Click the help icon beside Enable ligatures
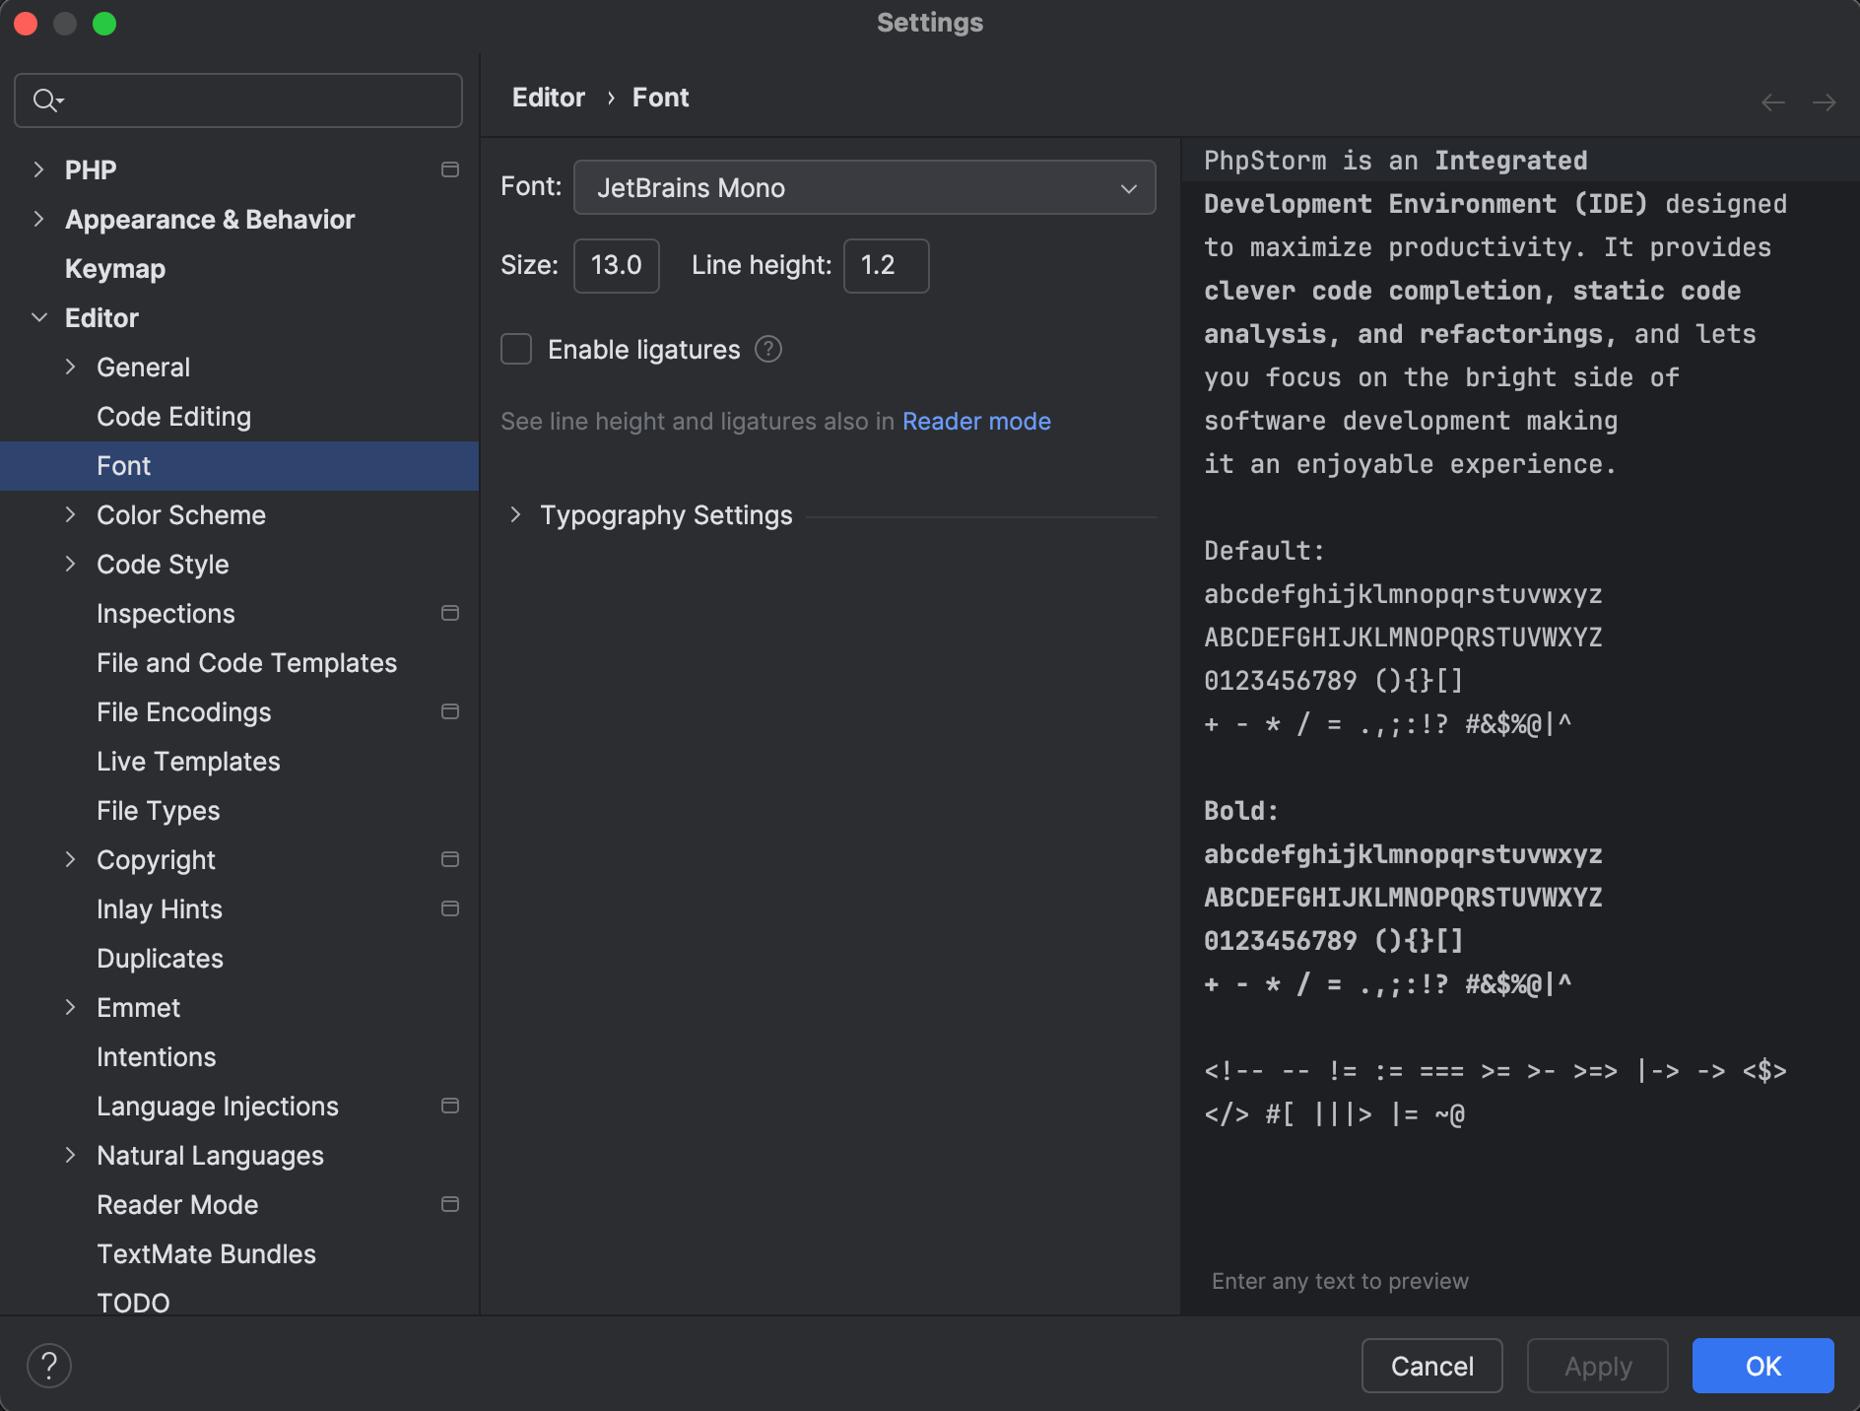 pos(769,350)
